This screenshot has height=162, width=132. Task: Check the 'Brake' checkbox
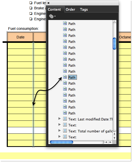click(x=31, y=8)
